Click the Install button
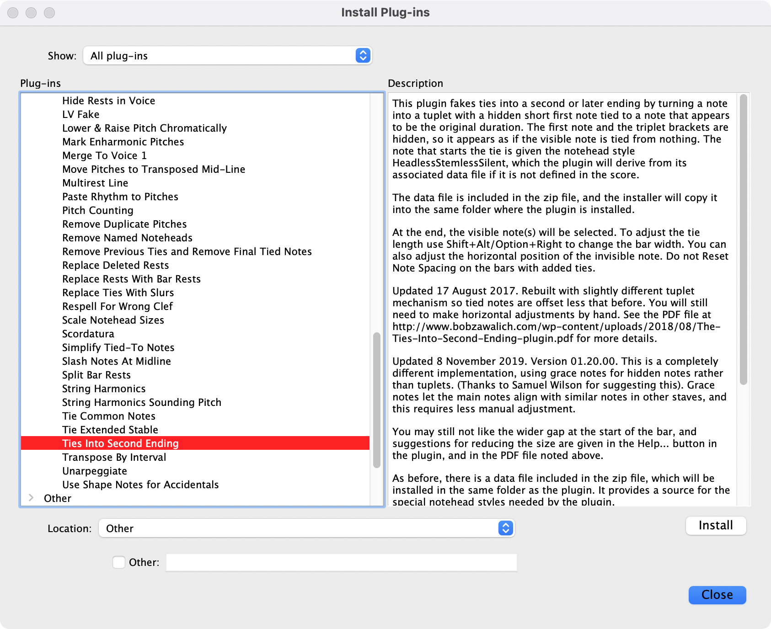Viewport: 771px width, 629px height. (716, 526)
